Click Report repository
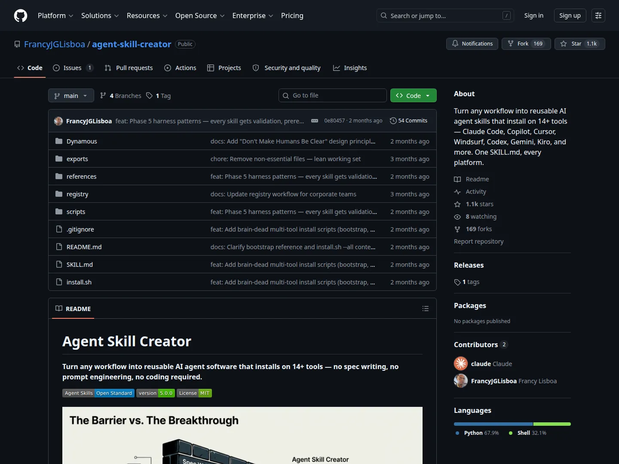This screenshot has width=619, height=464. click(478, 241)
